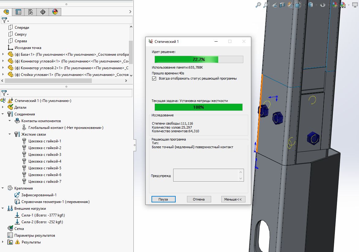
Task: Open the DisplayManager color sphere tab
Action: (55, 12)
